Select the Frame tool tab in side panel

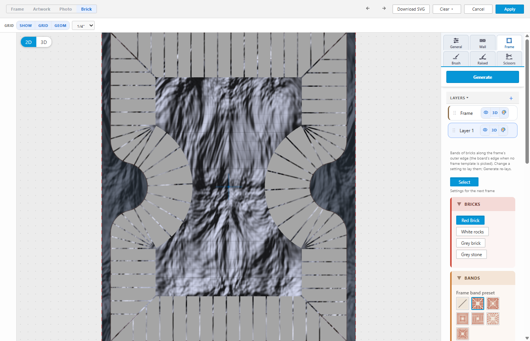click(x=509, y=43)
